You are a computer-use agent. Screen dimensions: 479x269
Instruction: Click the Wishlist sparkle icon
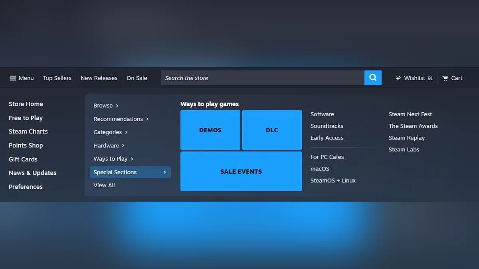click(398, 78)
